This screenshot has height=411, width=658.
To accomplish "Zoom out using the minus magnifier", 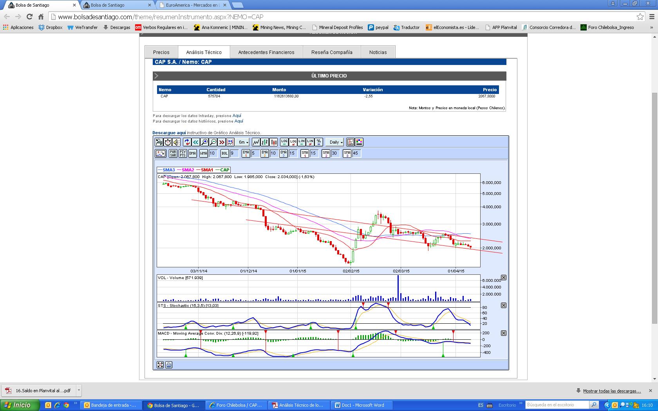I will 213,142.
